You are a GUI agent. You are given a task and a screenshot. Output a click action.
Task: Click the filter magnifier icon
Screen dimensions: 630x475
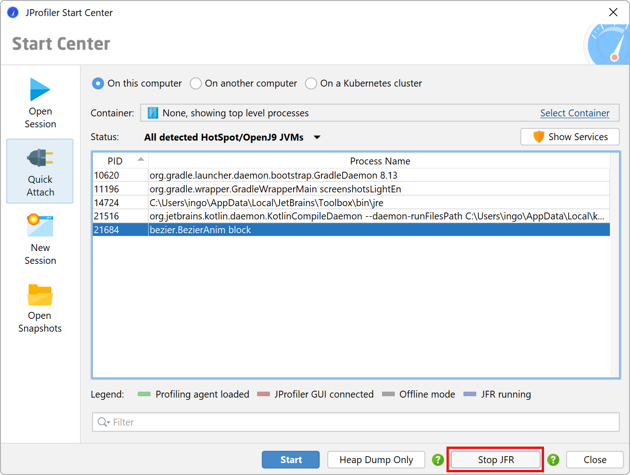(103, 422)
